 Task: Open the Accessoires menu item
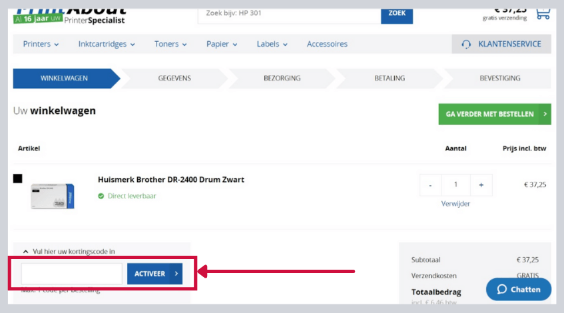pos(327,45)
